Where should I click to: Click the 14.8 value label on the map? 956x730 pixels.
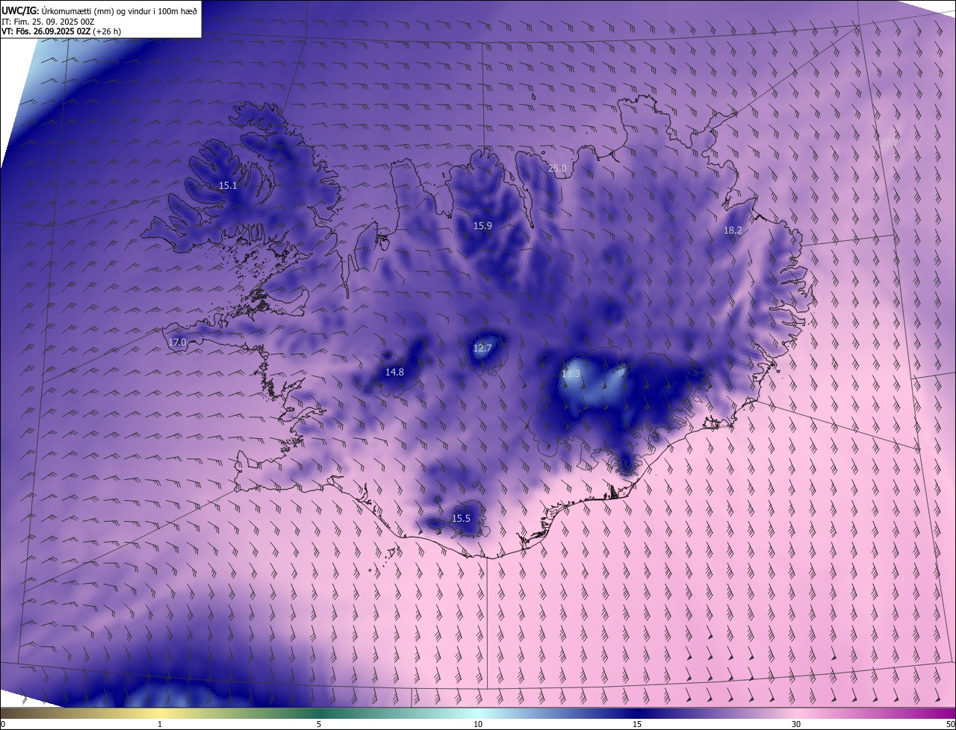[394, 372]
